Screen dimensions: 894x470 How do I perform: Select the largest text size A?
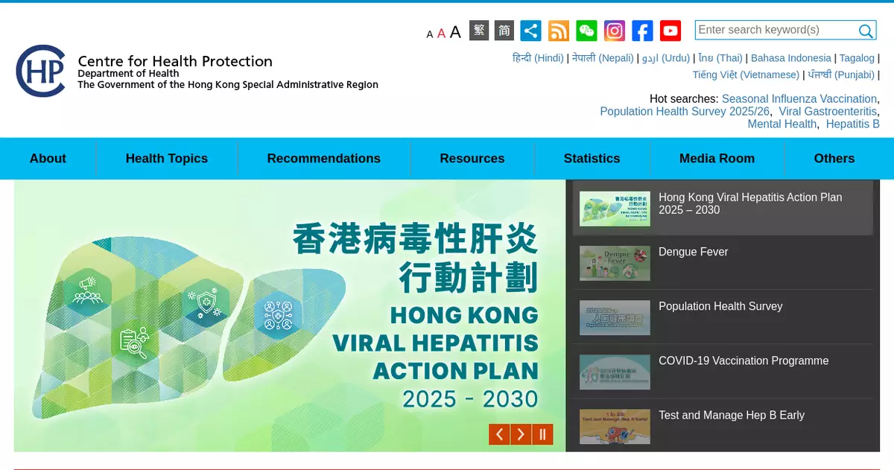click(x=455, y=32)
